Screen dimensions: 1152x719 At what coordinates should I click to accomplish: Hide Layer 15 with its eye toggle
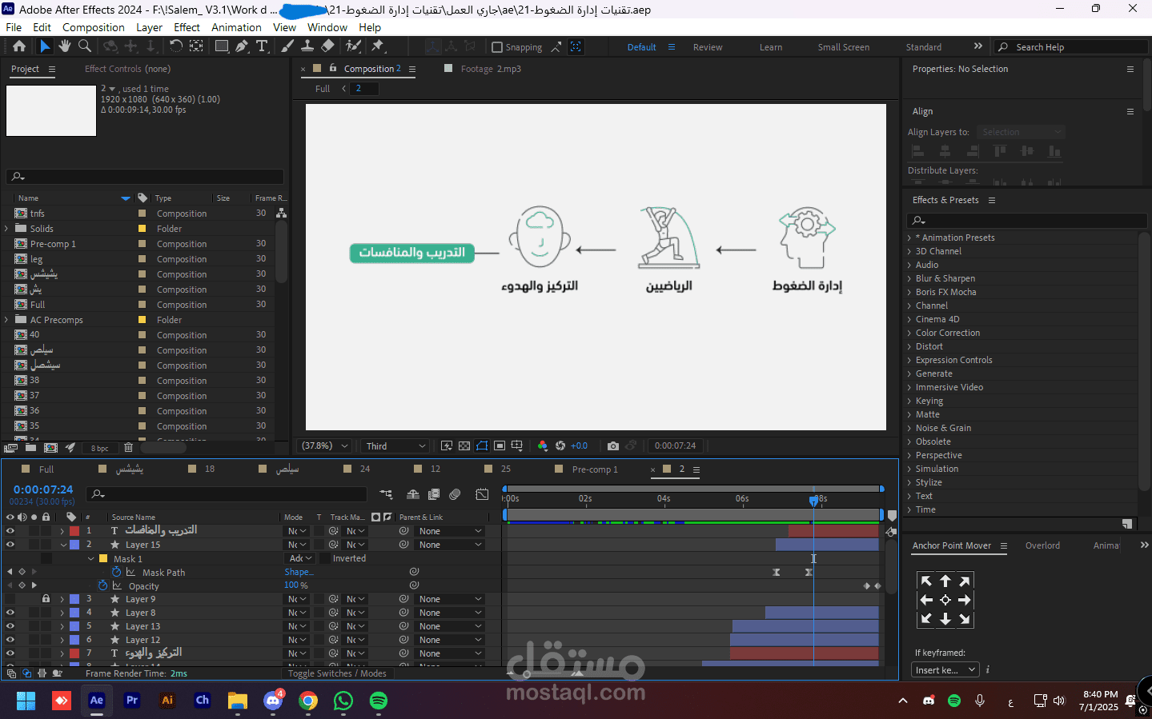(x=10, y=545)
